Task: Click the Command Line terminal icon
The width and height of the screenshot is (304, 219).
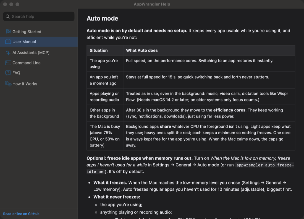Action: click(x=8, y=63)
